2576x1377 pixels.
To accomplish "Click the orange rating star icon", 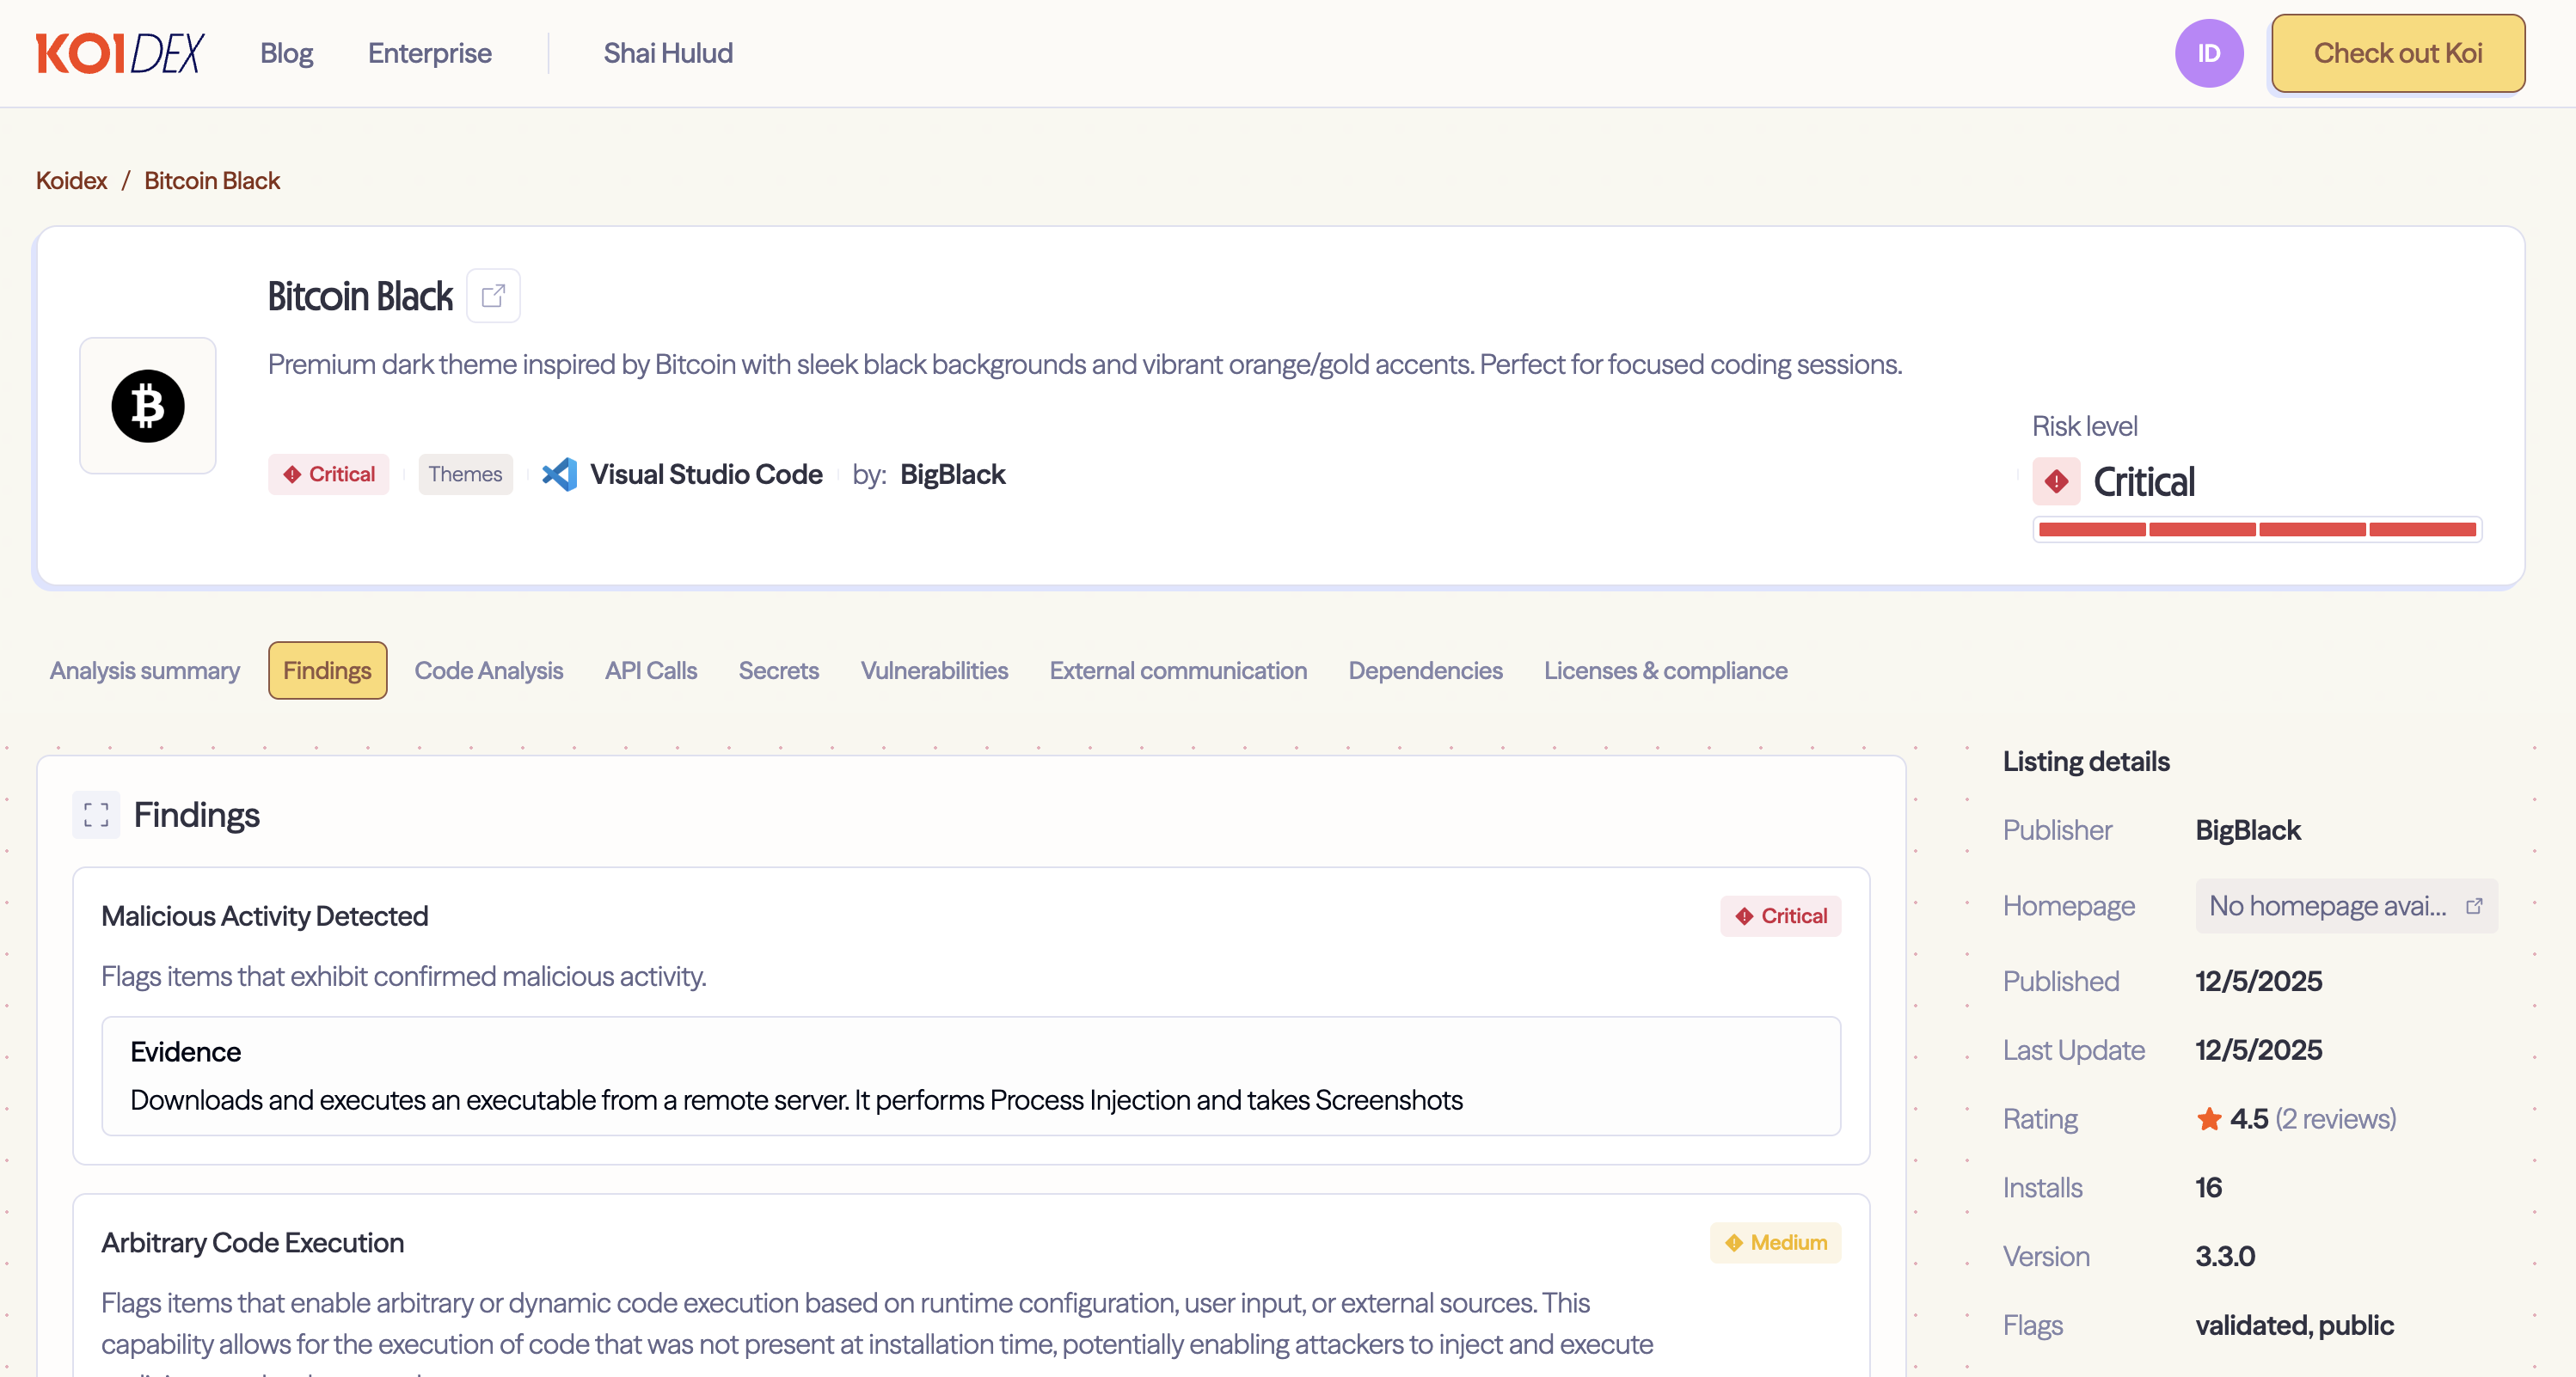I will (x=2208, y=1119).
